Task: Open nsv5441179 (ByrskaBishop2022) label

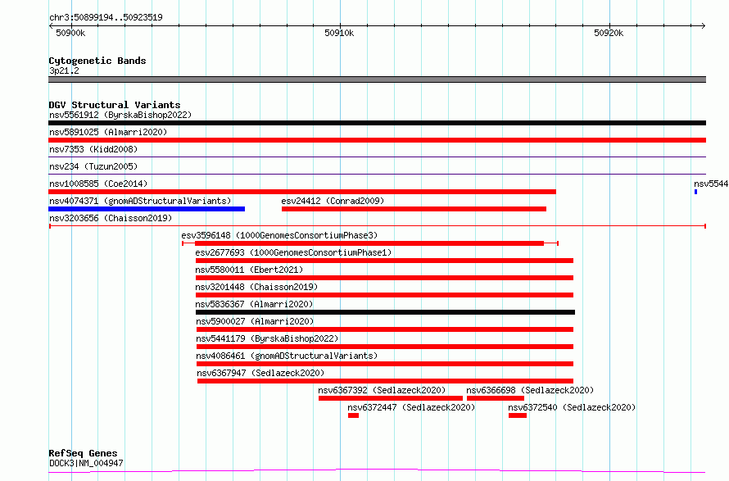Action: [x=267, y=338]
